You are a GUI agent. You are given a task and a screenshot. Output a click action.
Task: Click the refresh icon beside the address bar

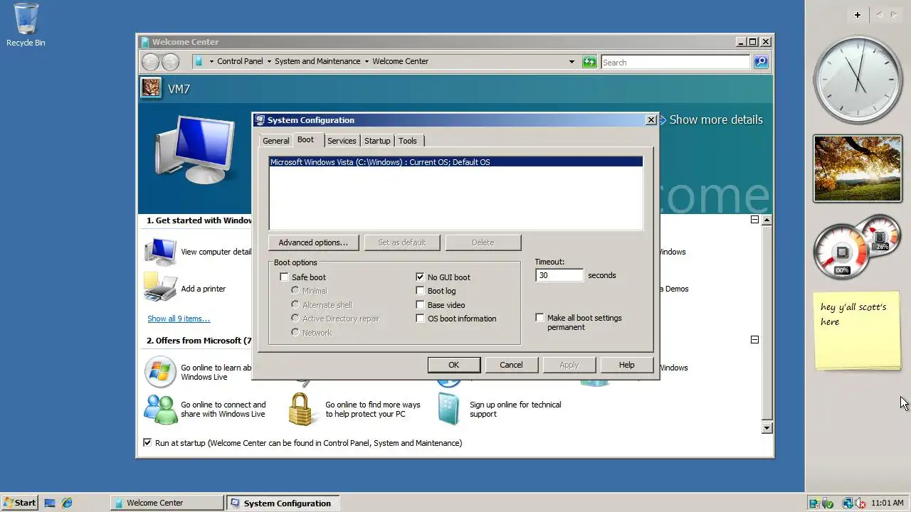(x=589, y=62)
